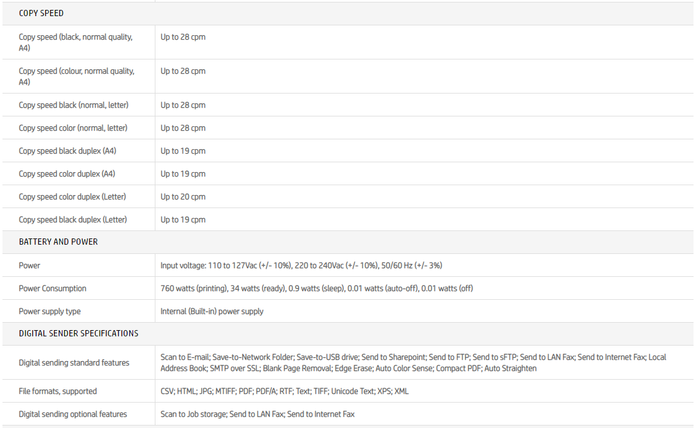Screen dimensions: 696x428
Task: Click the 'Internal (Built-in) power supply' value
Action: click(x=212, y=311)
